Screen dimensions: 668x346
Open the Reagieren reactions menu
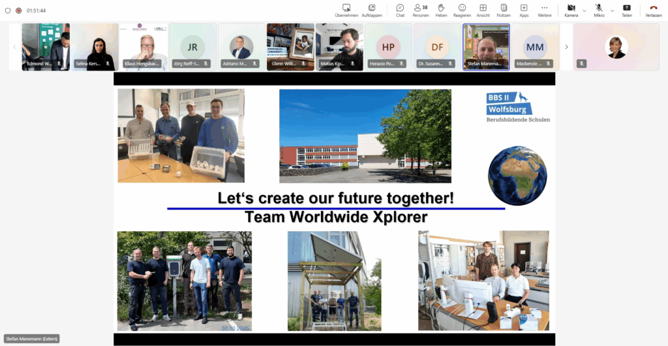point(462,10)
